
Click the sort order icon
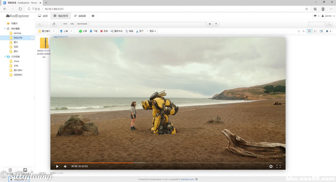pyautogui.click(x=299, y=31)
